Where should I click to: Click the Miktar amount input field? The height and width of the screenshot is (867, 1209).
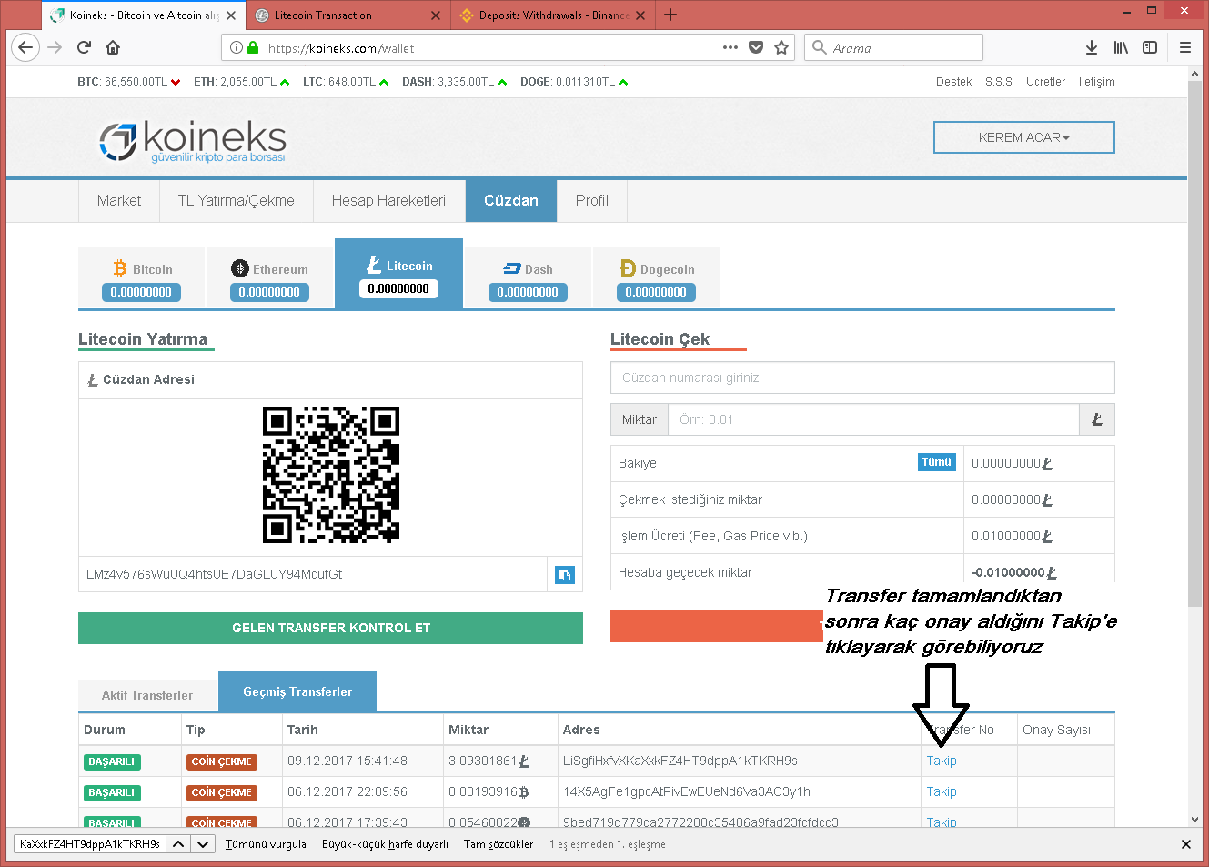[x=873, y=419]
